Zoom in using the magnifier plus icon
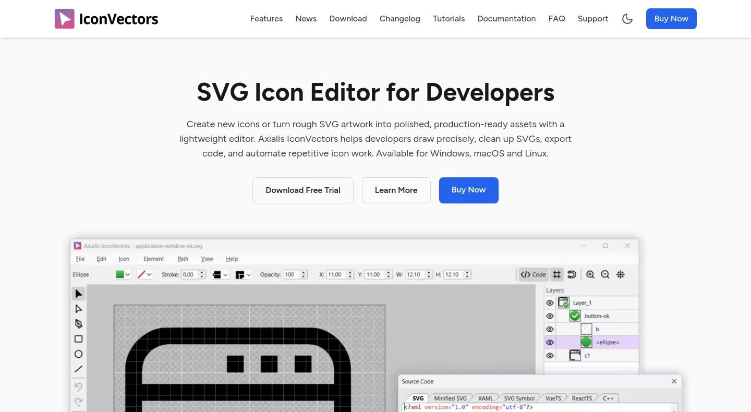 [590, 275]
